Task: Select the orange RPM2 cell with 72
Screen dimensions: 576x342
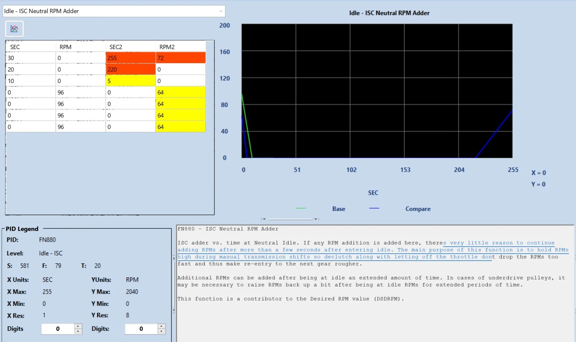Action: click(181, 58)
